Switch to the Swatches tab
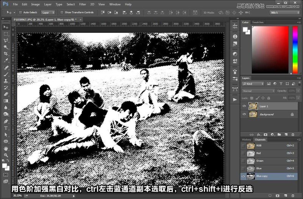The width and height of the screenshot is (303, 199). coord(258,22)
